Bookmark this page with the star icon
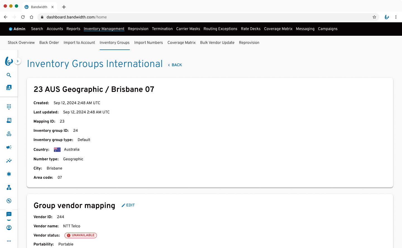The width and height of the screenshot is (402, 248). click(x=374, y=17)
